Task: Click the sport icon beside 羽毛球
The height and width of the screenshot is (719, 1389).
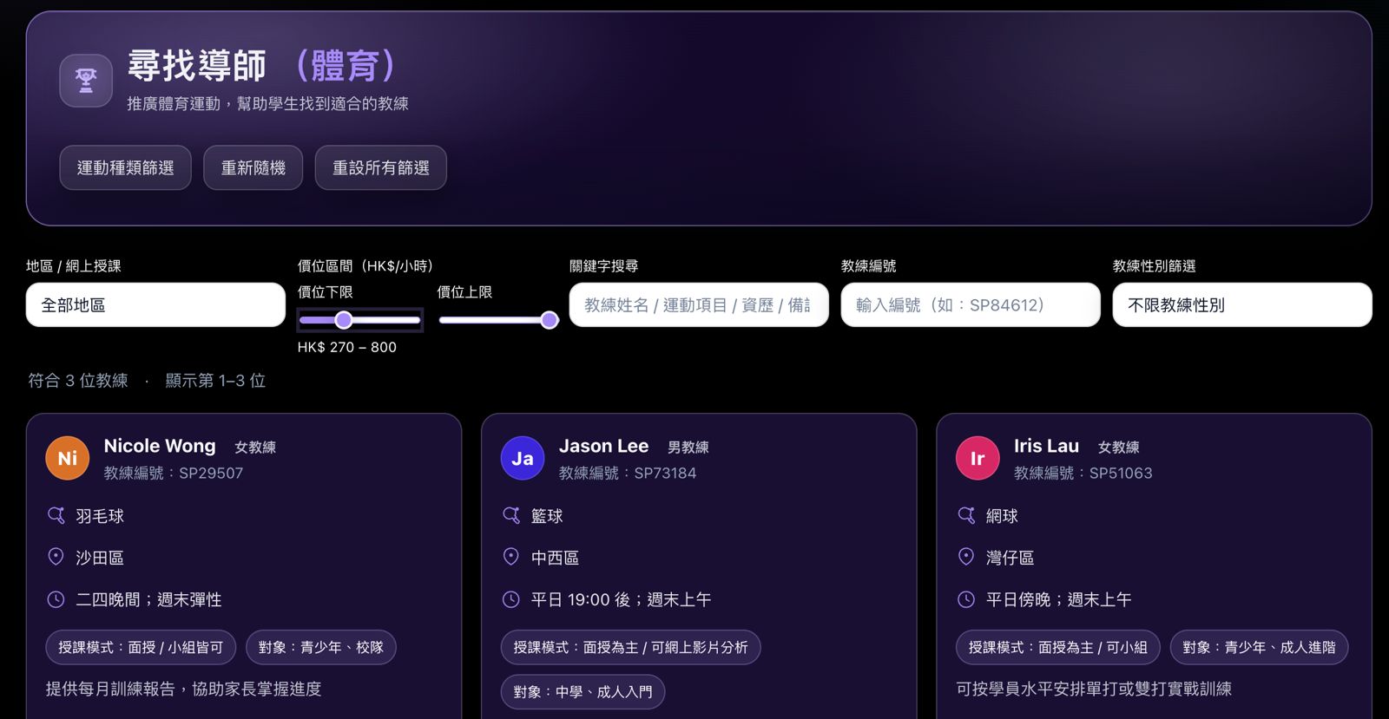Action: pyautogui.click(x=56, y=515)
